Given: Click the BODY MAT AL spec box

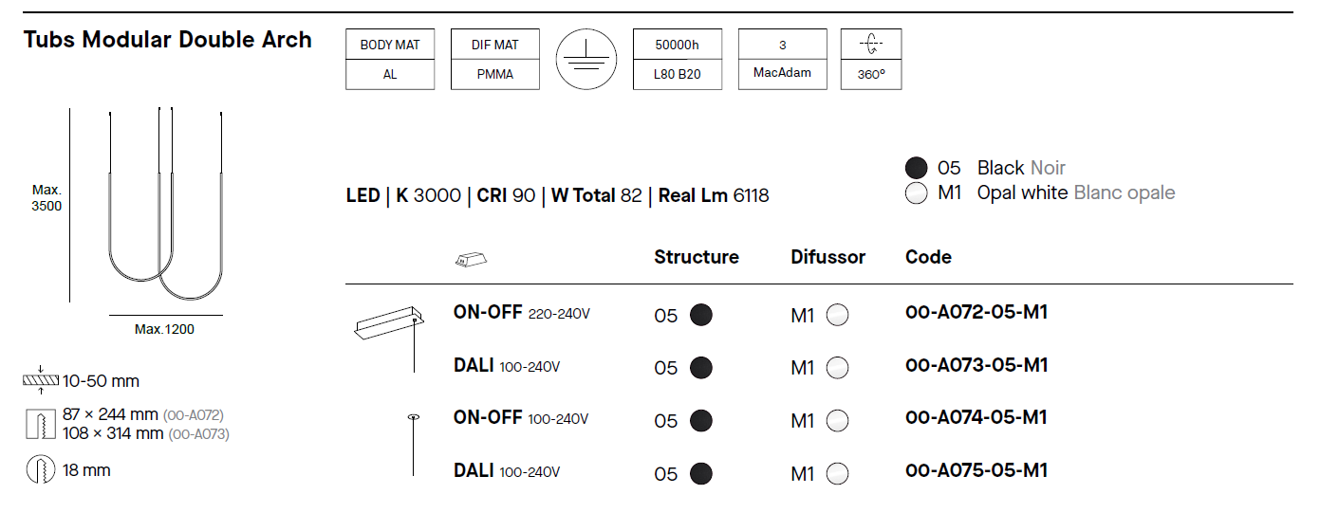Looking at the screenshot, I should click(x=390, y=60).
